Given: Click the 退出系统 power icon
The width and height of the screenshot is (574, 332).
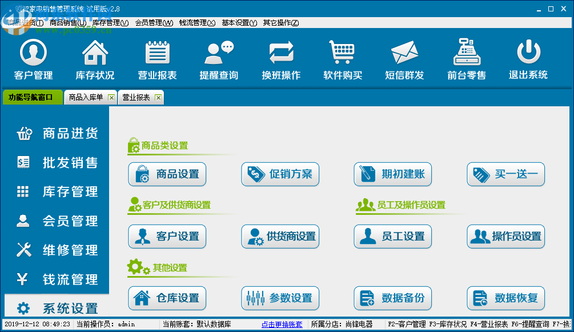Looking at the screenshot, I should (x=527, y=59).
